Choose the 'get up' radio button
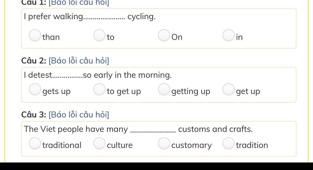This screenshot has width=313, height=170. (229, 89)
